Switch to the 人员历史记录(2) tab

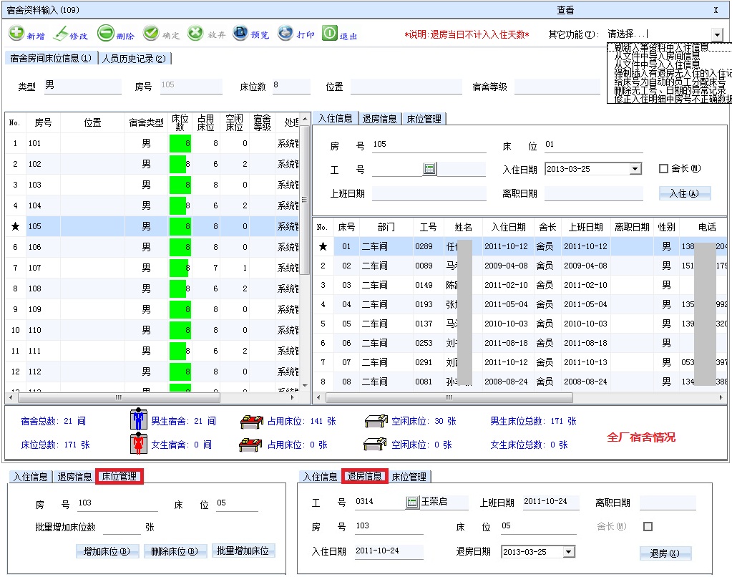pyautogui.click(x=134, y=59)
